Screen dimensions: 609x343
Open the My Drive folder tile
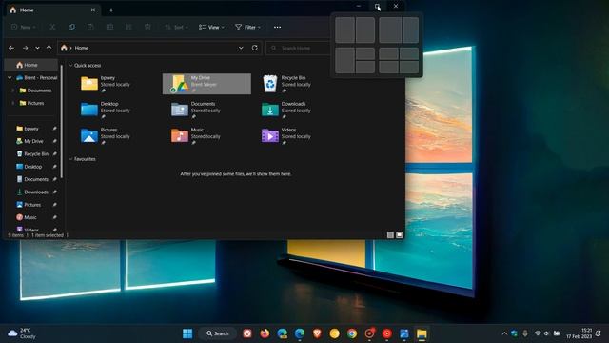[206, 84]
